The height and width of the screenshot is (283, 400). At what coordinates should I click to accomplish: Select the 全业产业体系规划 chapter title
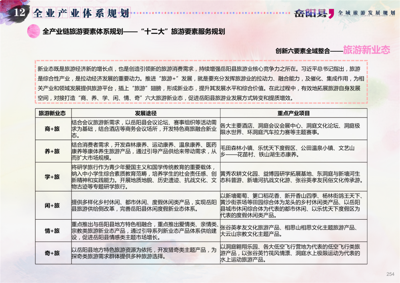(81, 13)
